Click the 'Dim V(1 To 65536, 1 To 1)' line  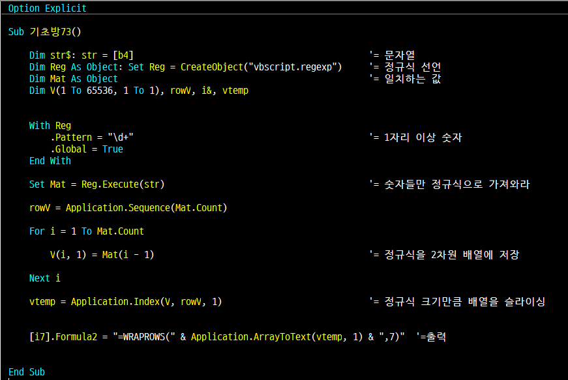click(x=139, y=91)
